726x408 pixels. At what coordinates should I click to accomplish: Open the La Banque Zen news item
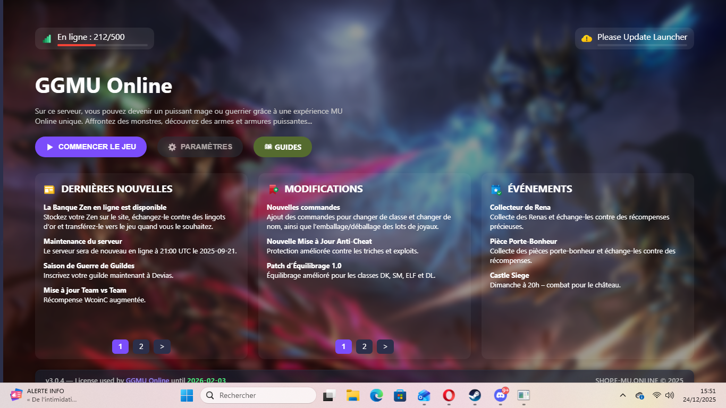pos(105,207)
